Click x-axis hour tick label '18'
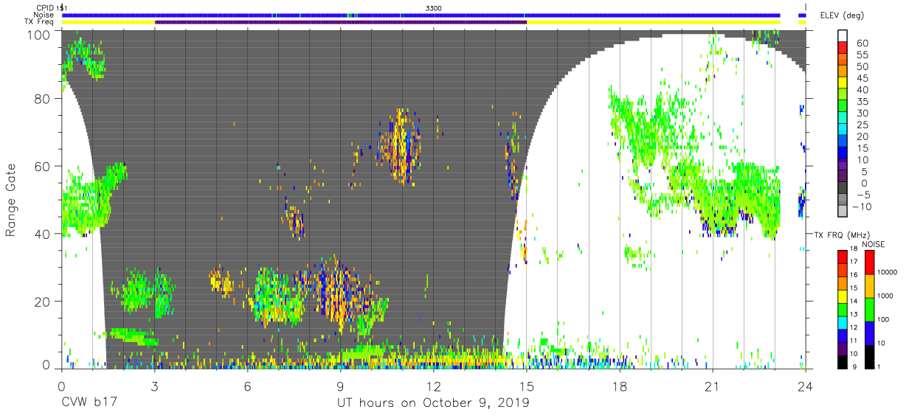 point(620,386)
